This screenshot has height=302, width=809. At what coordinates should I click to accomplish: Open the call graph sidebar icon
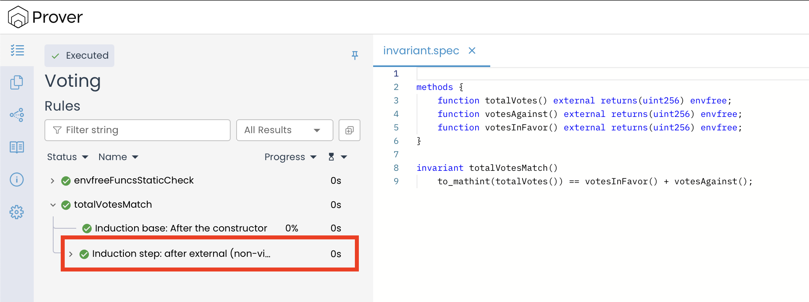coord(17,115)
